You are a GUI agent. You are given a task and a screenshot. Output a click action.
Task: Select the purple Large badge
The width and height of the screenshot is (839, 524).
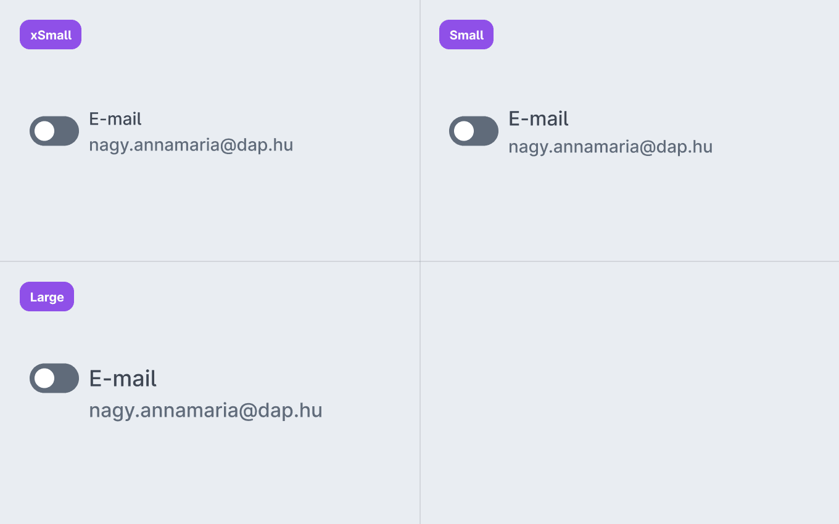tap(47, 297)
